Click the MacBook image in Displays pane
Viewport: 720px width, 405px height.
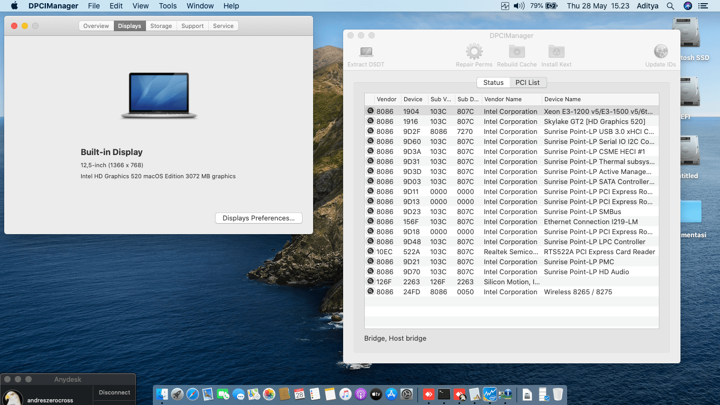click(159, 95)
